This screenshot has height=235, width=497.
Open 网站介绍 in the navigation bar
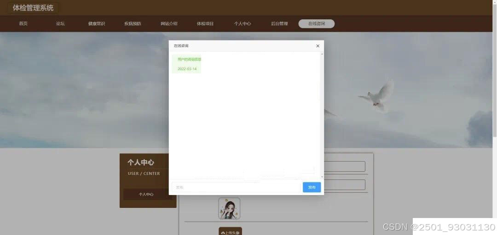(169, 24)
